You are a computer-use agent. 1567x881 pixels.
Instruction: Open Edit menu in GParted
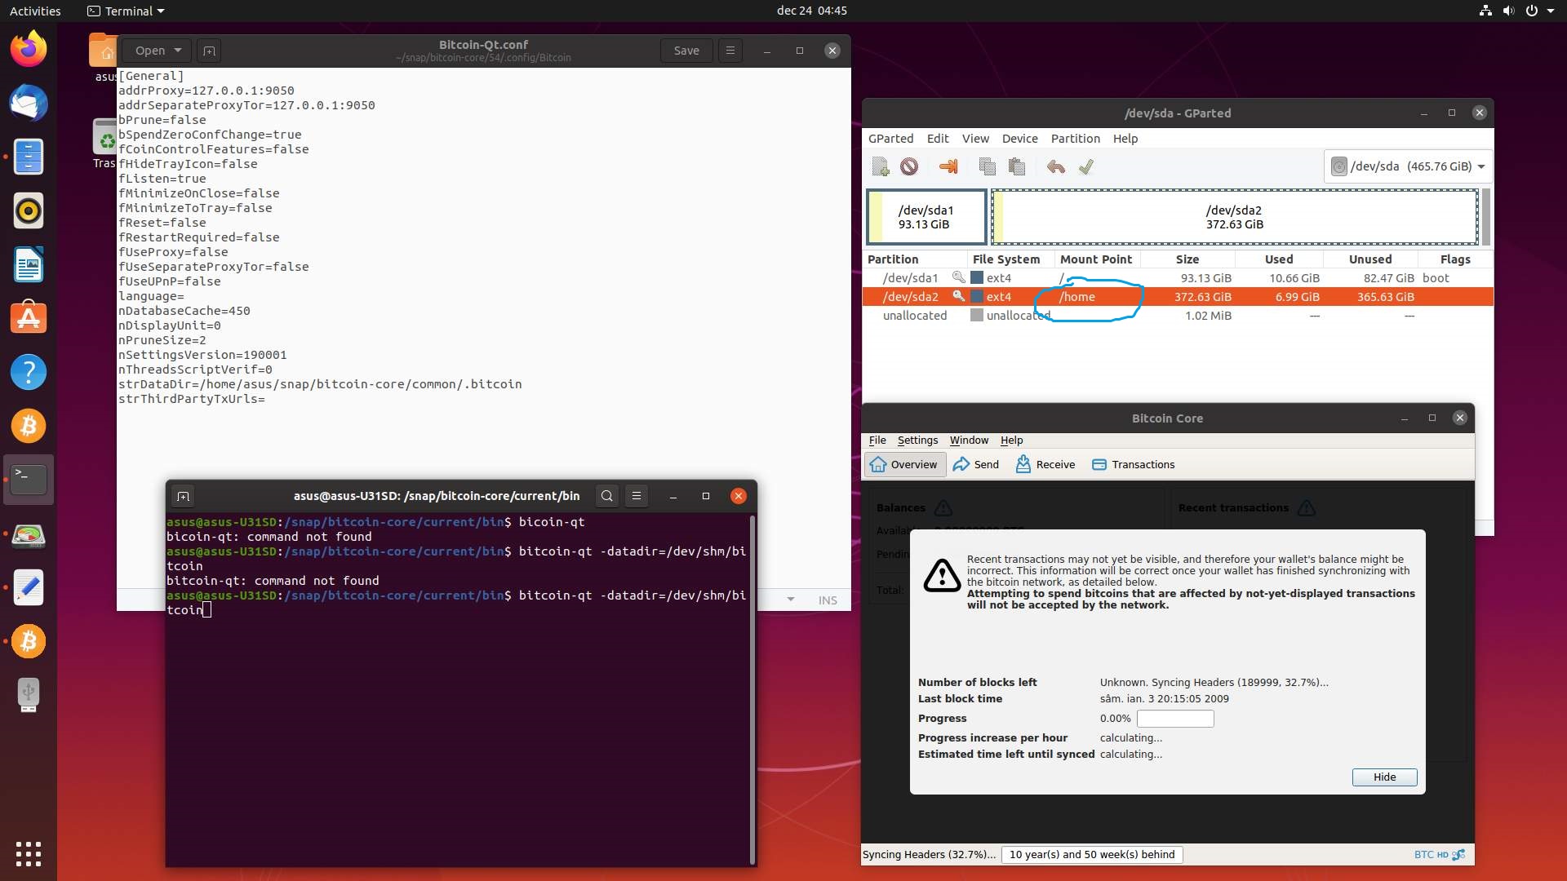(938, 139)
